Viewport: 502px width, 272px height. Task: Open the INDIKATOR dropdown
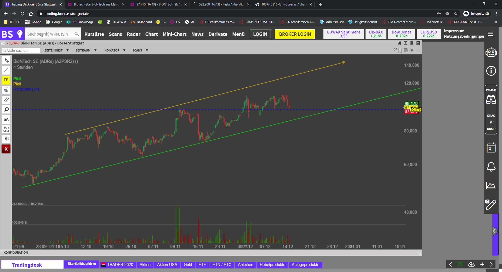coord(114,50)
